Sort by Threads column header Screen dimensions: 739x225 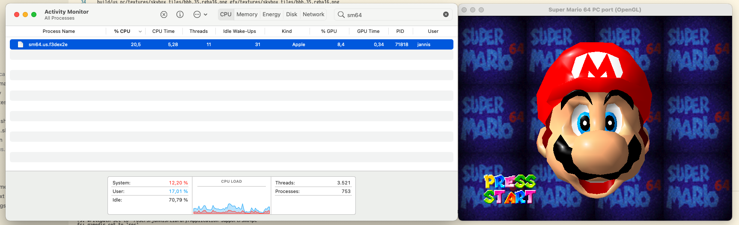[x=198, y=31]
